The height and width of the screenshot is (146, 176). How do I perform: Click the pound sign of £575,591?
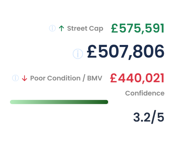[x=115, y=28]
